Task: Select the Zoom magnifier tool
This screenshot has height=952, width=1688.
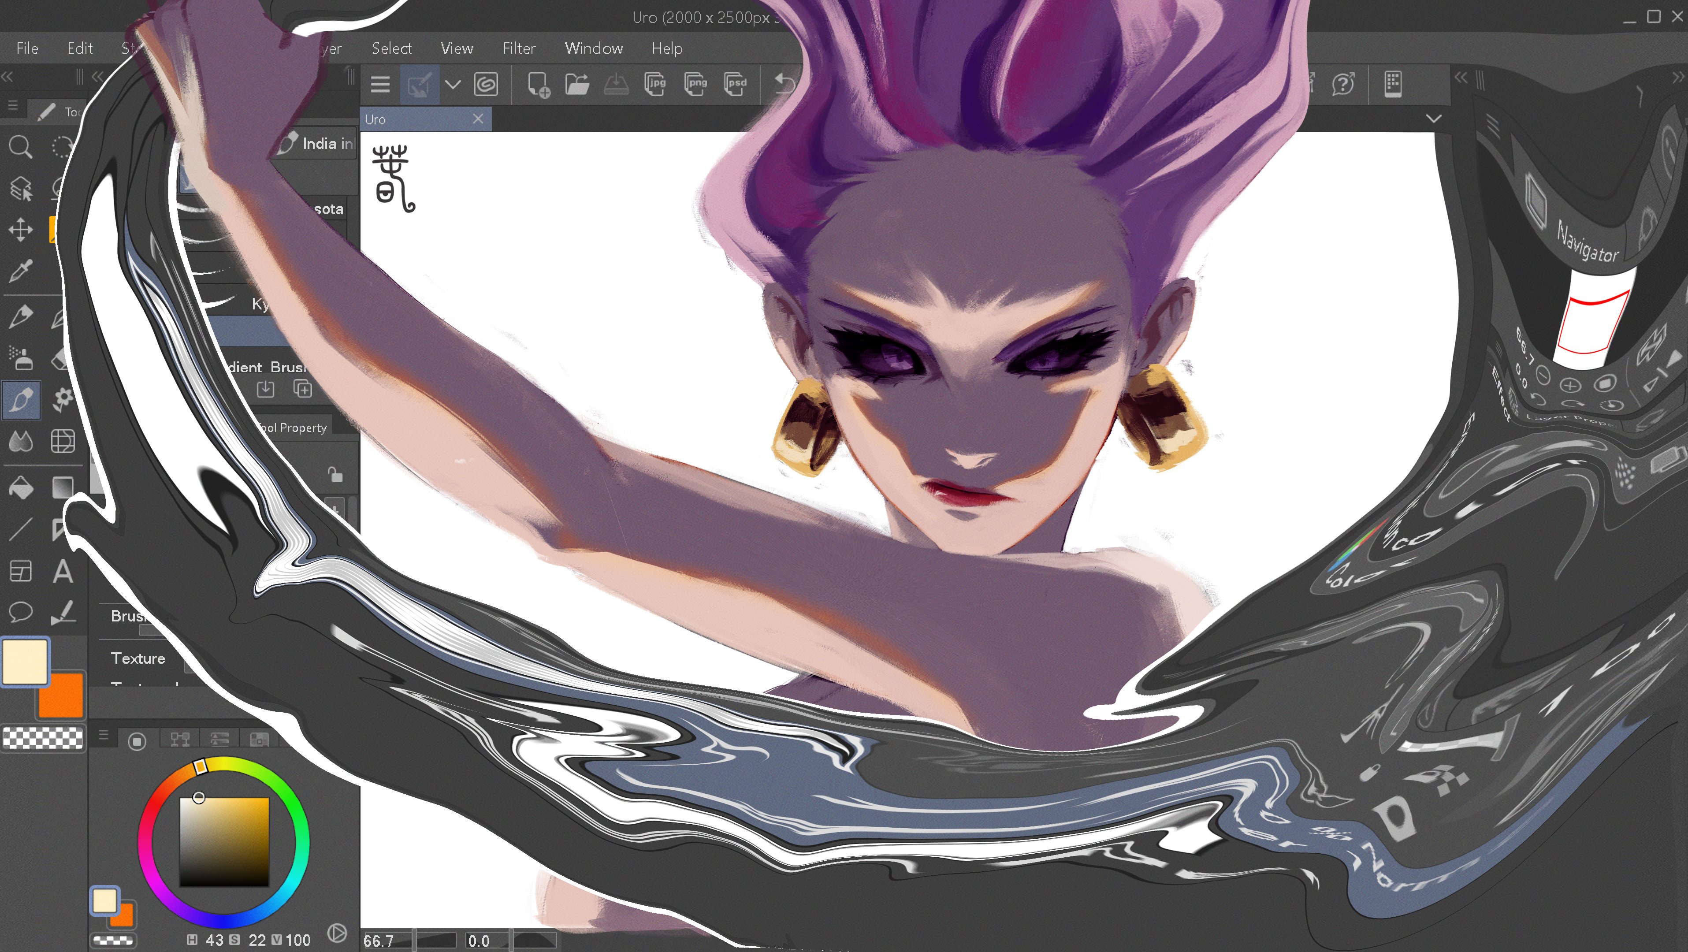Action: point(20,147)
